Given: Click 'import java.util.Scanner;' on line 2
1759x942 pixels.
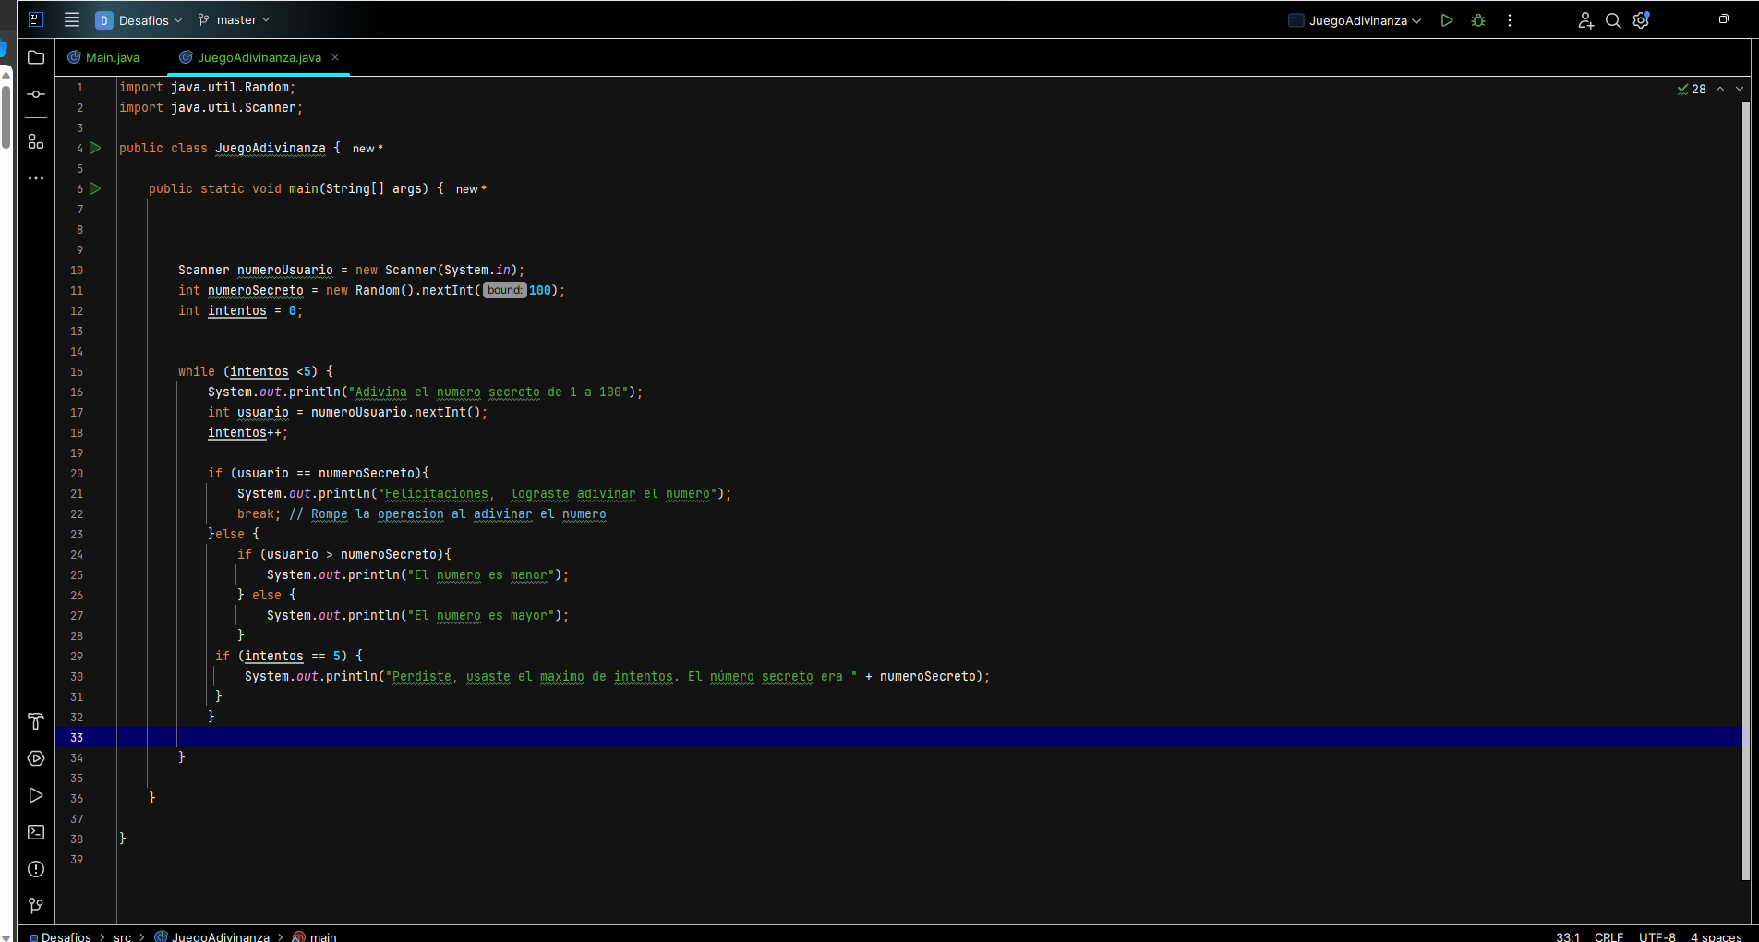Looking at the screenshot, I should (x=211, y=107).
